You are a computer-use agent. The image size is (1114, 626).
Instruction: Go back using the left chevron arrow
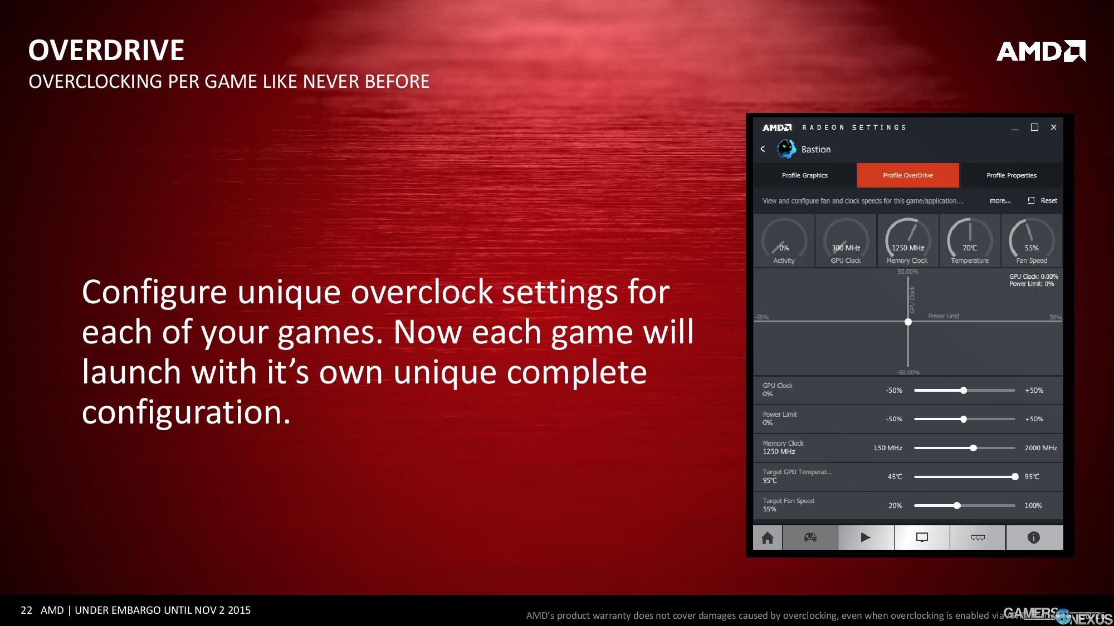click(763, 149)
